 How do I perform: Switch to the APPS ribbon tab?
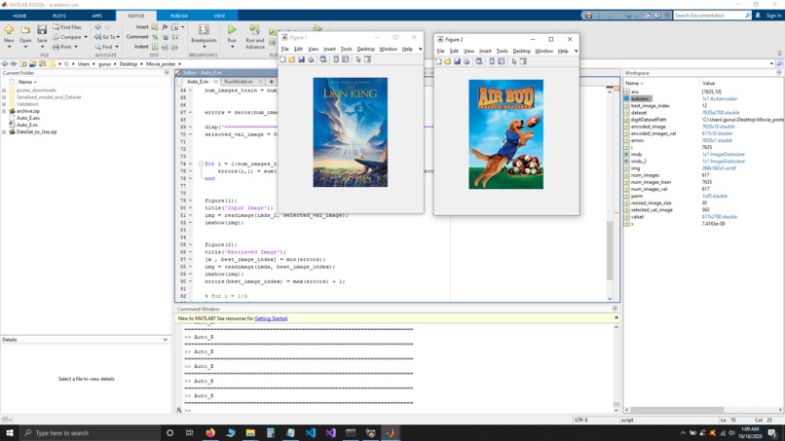[x=97, y=16]
